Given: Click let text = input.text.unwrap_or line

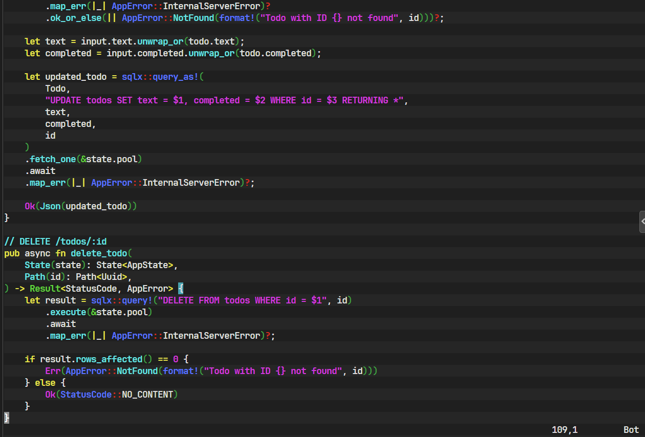Looking at the screenshot, I should pos(135,41).
